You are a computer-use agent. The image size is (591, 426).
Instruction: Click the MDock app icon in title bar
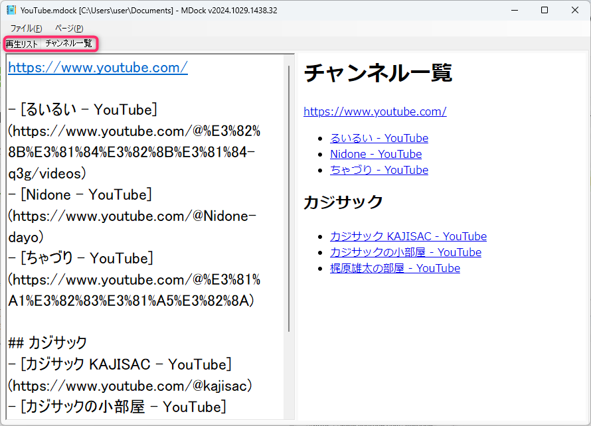tap(11, 10)
